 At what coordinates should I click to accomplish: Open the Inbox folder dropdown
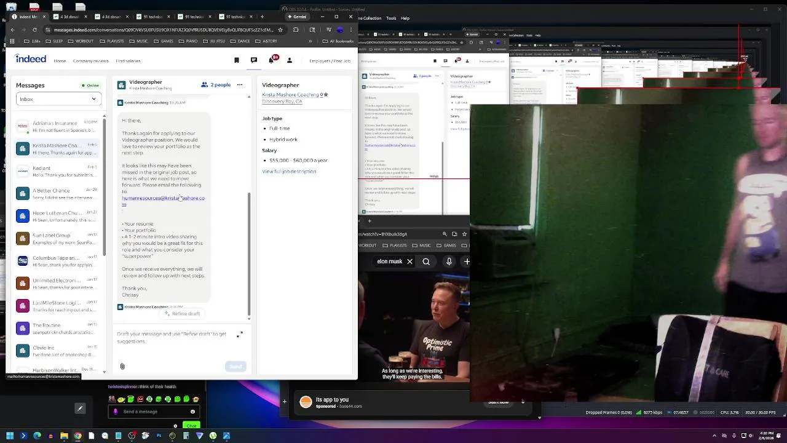point(58,99)
